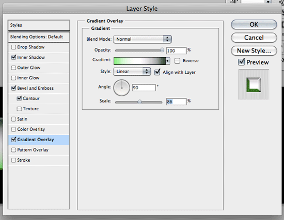The height and width of the screenshot is (220, 284).
Task: Uncheck the Contour option
Action: tap(19, 98)
